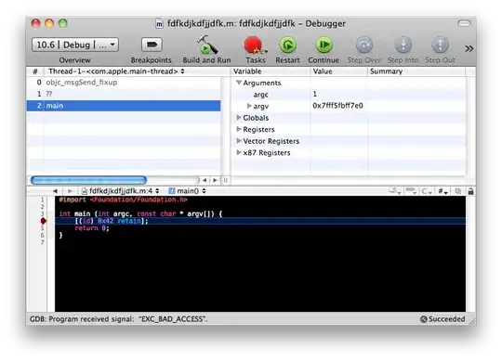This screenshot has width=502, height=361.
Task: Click the red Tasks stop icon
Action: [x=254, y=45]
